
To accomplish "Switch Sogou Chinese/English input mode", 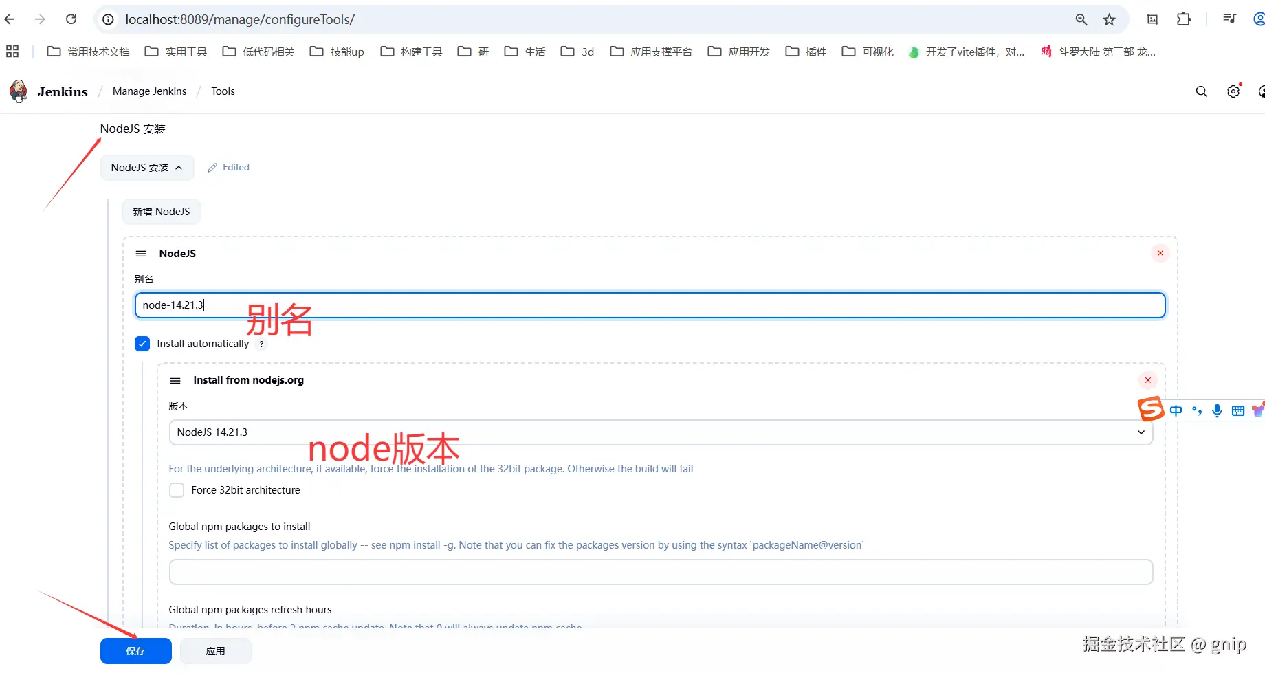I will tap(1176, 410).
